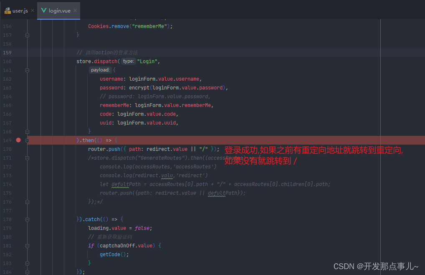The image size is (425, 275).
Task: Collapse the payload block at line 161
Action: click(x=28, y=70)
